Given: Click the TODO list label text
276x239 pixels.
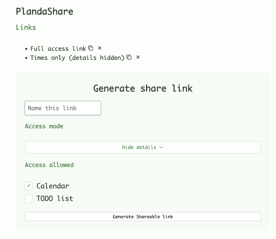Looking at the screenshot, I should [x=55, y=198].
